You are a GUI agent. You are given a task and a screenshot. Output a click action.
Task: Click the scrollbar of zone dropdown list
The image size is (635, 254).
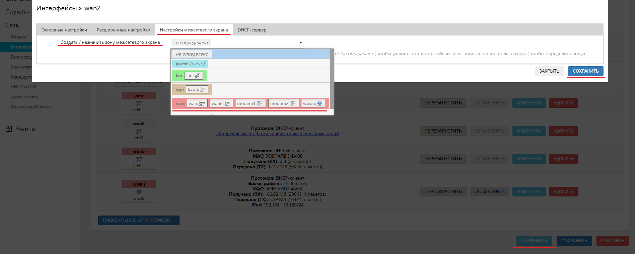(x=332, y=79)
